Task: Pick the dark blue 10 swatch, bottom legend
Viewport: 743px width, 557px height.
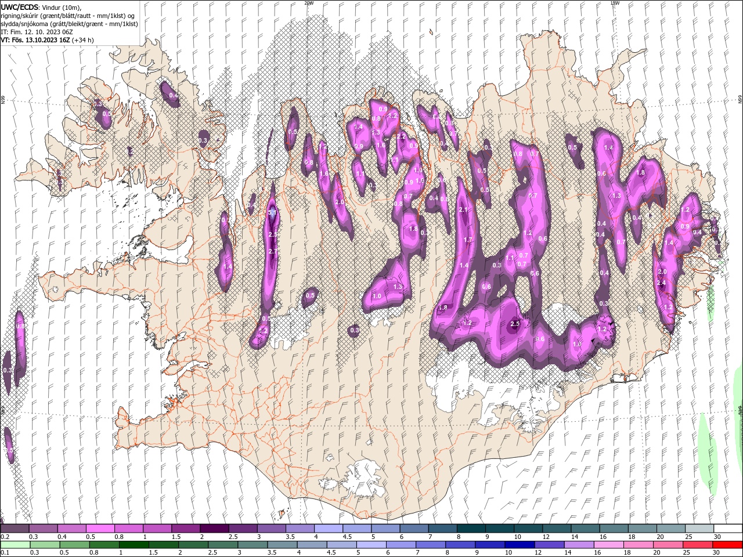Action: tap(519, 545)
